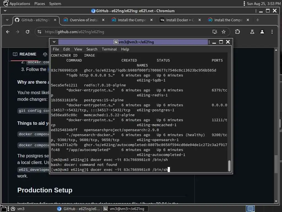Click the terminal title bar vm3@vm3:~/e621ng
This screenshot has width=282, height=212.
click(133, 42)
